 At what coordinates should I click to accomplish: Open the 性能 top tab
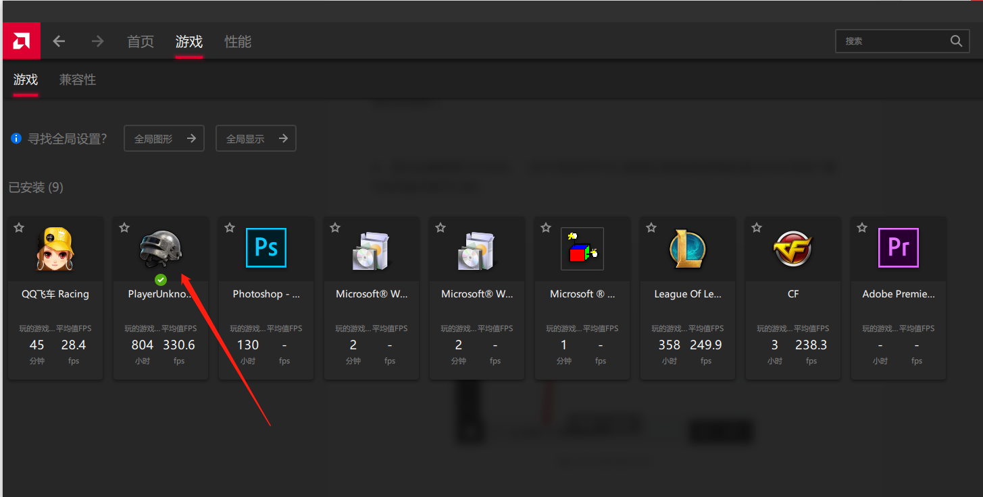click(x=238, y=42)
